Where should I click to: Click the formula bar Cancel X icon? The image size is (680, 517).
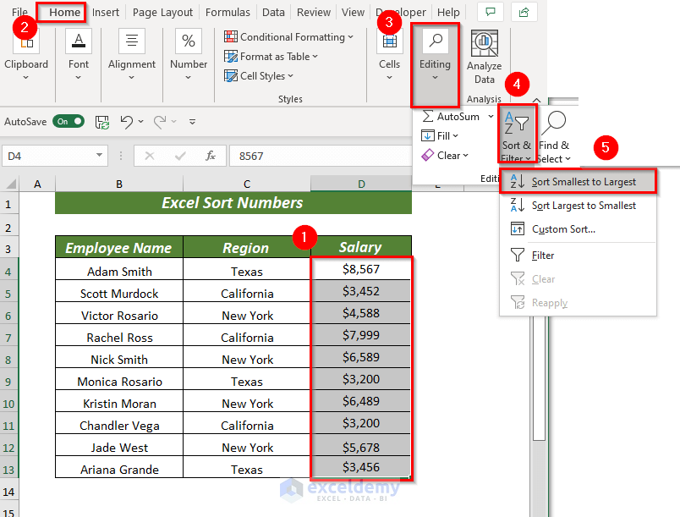point(150,156)
